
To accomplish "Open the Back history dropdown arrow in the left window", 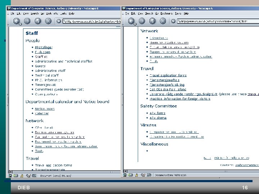I will point(20,24).
